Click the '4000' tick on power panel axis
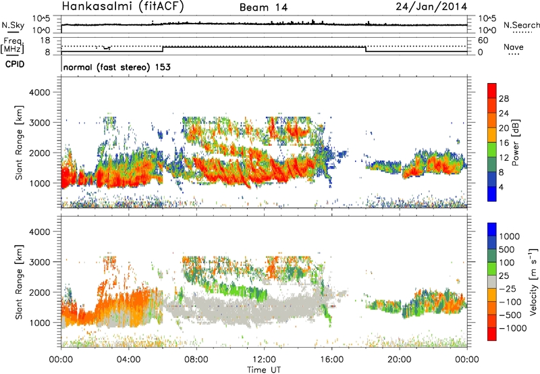The width and height of the screenshot is (540, 374). click(x=39, y=92)
